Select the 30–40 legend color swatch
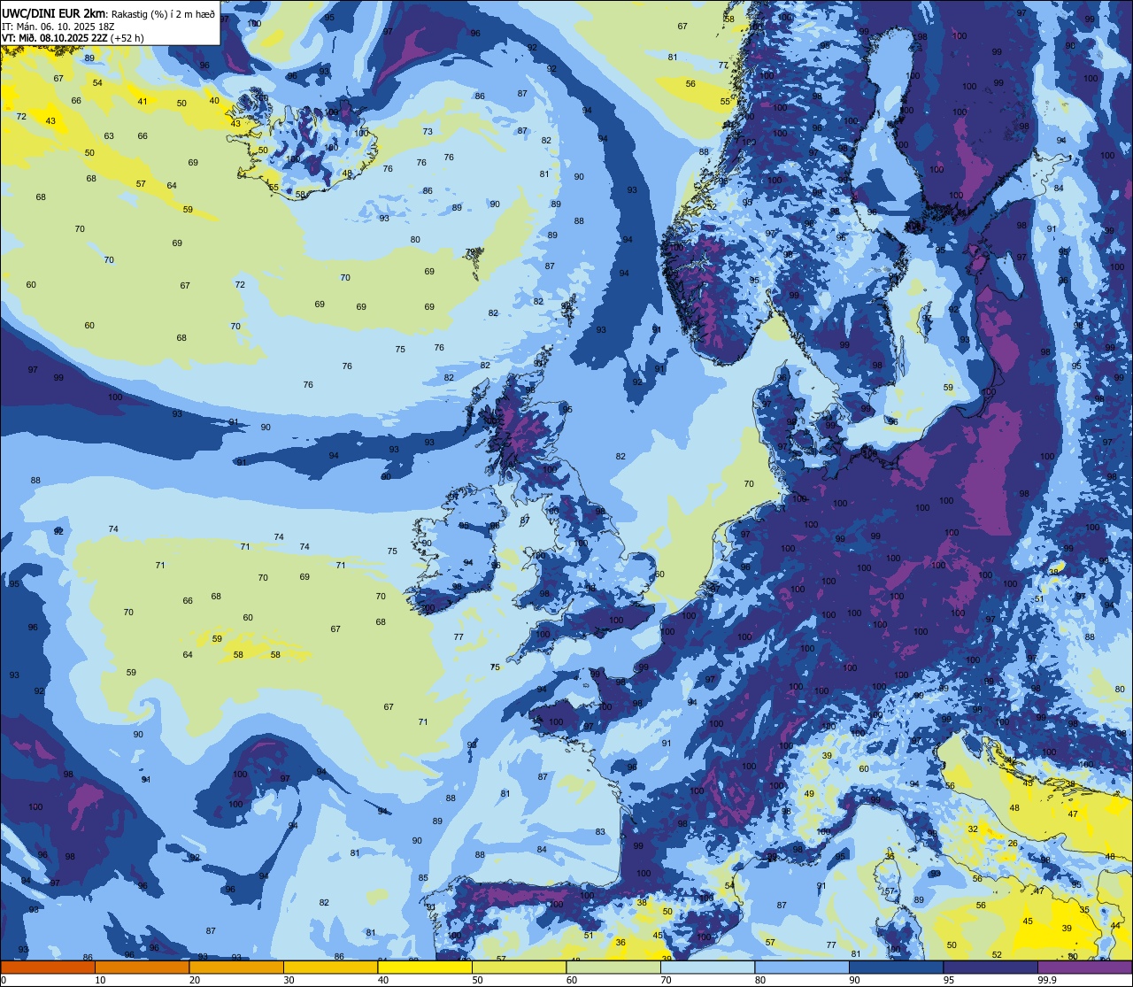1133x987 pixels. [x=330, y=967]
